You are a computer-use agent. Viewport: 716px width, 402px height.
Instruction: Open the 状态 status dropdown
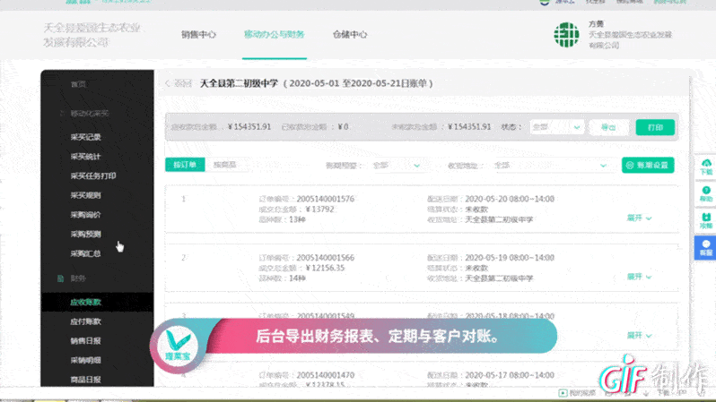pos(556,127)
